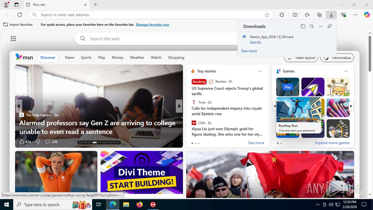
Task: Open comments on Gen Z article
Action: (51, 142)
